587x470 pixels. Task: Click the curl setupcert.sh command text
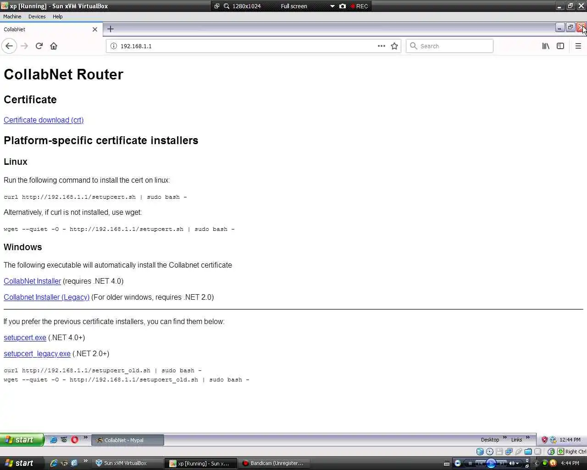(x=95, y=197)
